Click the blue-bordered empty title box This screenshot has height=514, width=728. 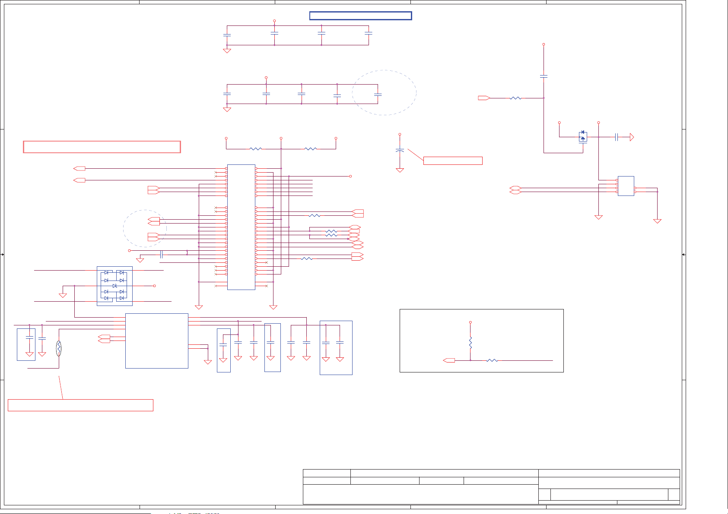(x=360, y=16)
